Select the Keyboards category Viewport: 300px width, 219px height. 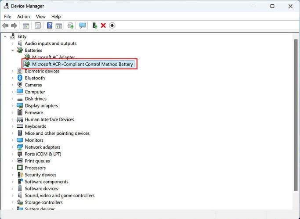(x=35, y=126)
